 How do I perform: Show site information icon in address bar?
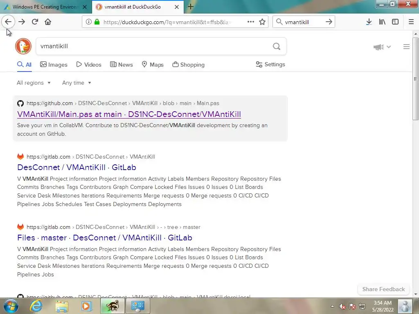[x=89, y=22]
